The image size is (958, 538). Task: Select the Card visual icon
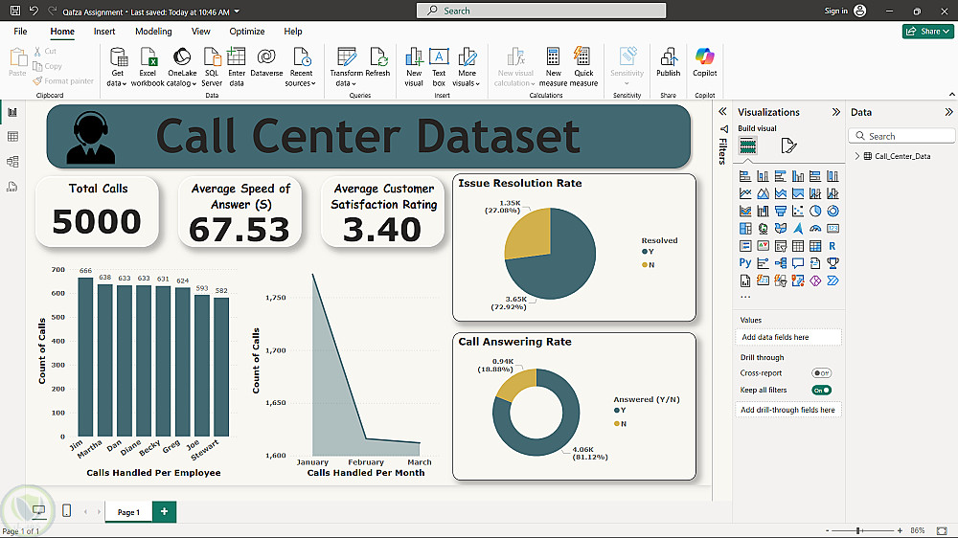coord(833,229)
